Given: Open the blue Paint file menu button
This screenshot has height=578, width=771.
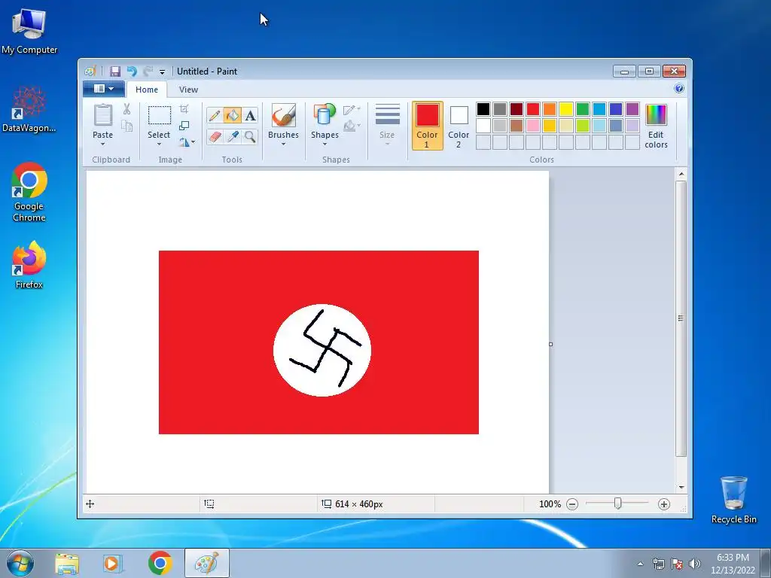Looking at the screenshot, I should pyautogui.click(x=103, y=89).
